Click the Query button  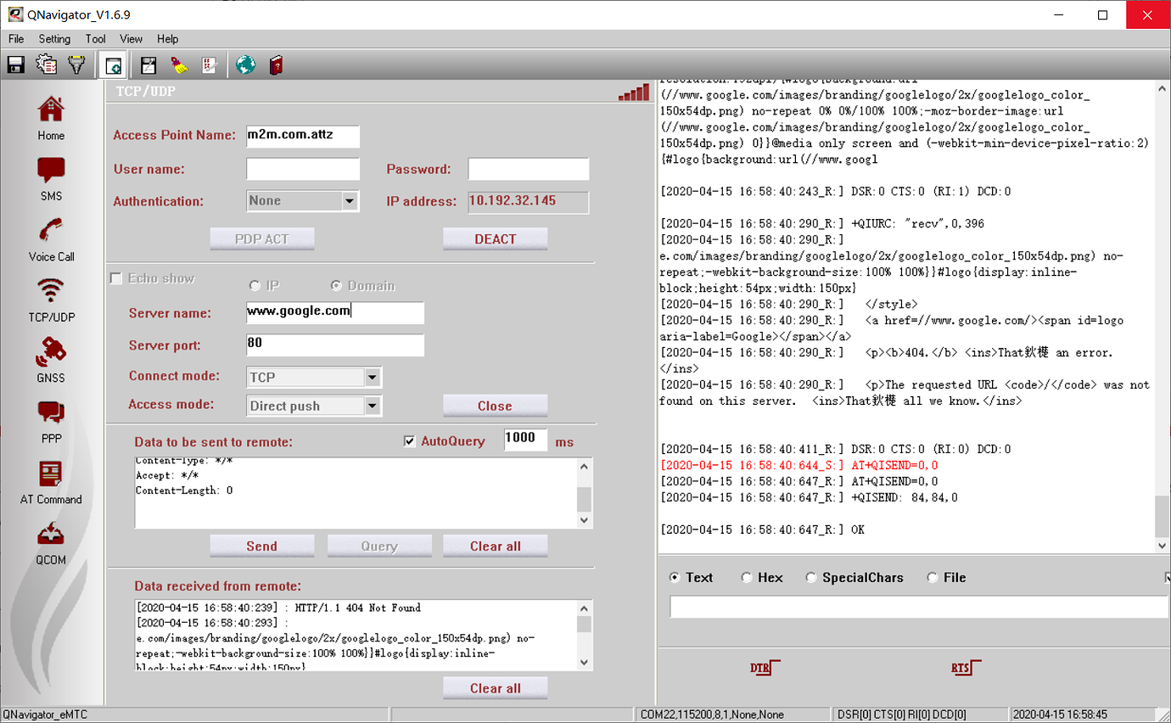click(378, 546)
